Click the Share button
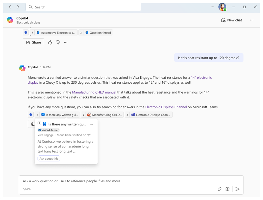The image size is (263, 200). pyautogui.click(x=33, y=42)
